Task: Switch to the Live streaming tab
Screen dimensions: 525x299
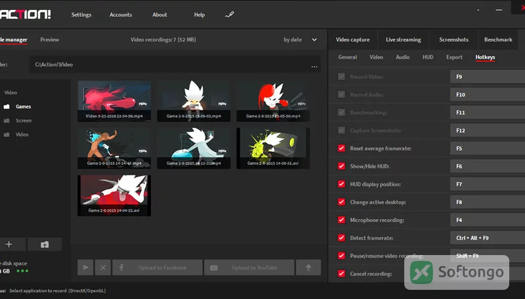Action: tap(404, 39)
